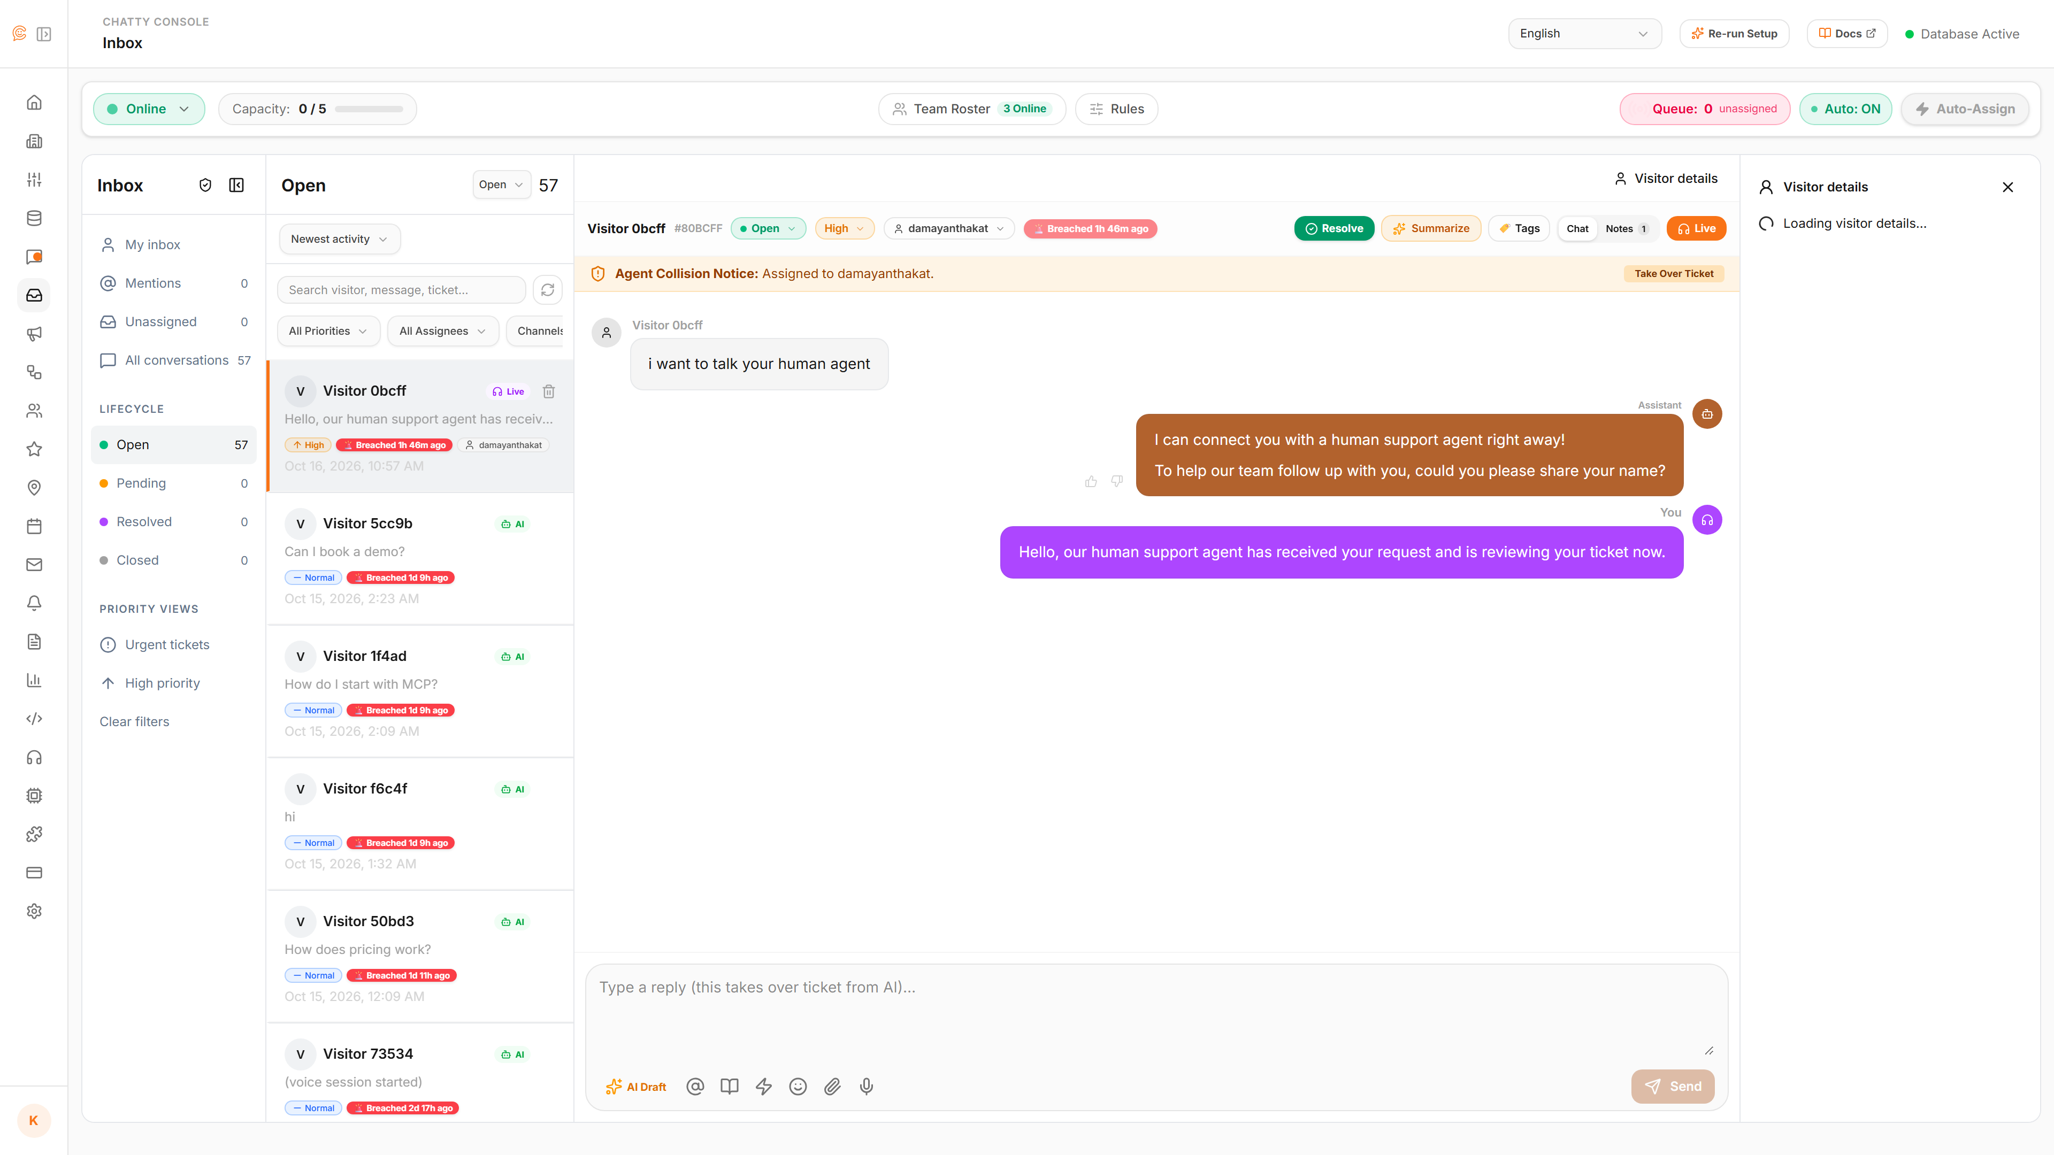Screen dimensions: 2054x1155
Task: Click the search visitor, message, ticket field
Action: coord(402,290)
